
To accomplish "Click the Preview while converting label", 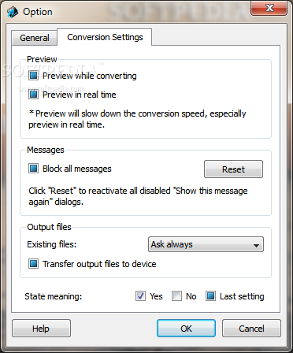I will pos(90,76).
